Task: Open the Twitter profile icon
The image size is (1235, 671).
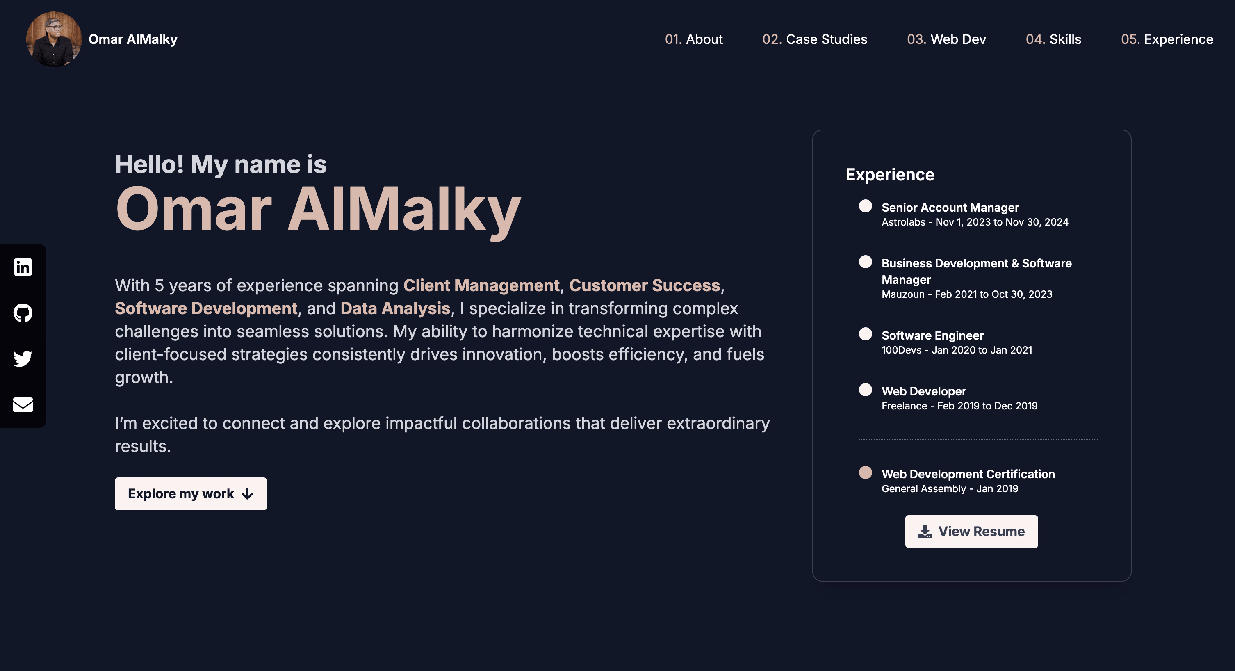Action: 23,358
